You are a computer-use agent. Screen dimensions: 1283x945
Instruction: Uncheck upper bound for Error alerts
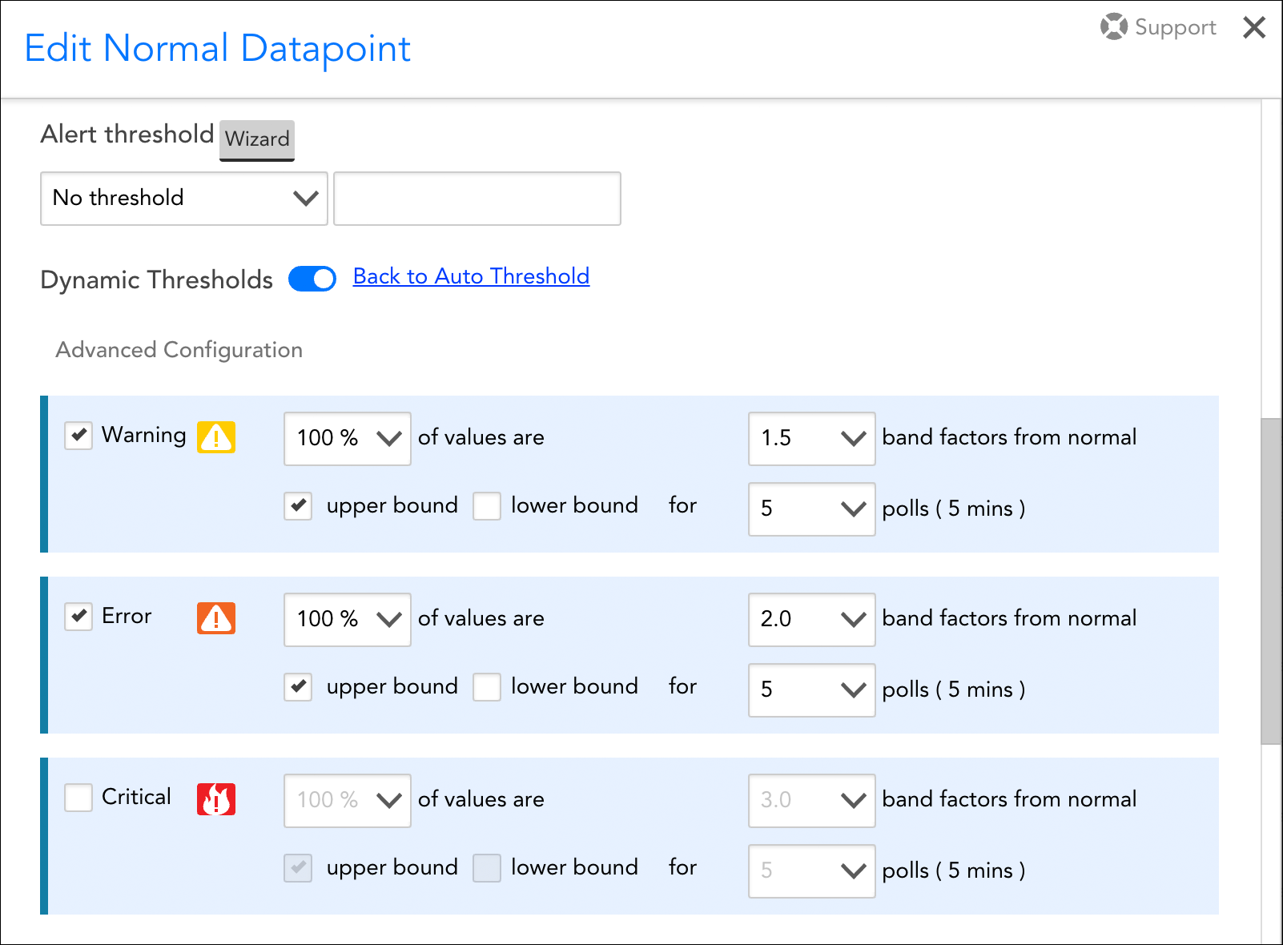297,687
